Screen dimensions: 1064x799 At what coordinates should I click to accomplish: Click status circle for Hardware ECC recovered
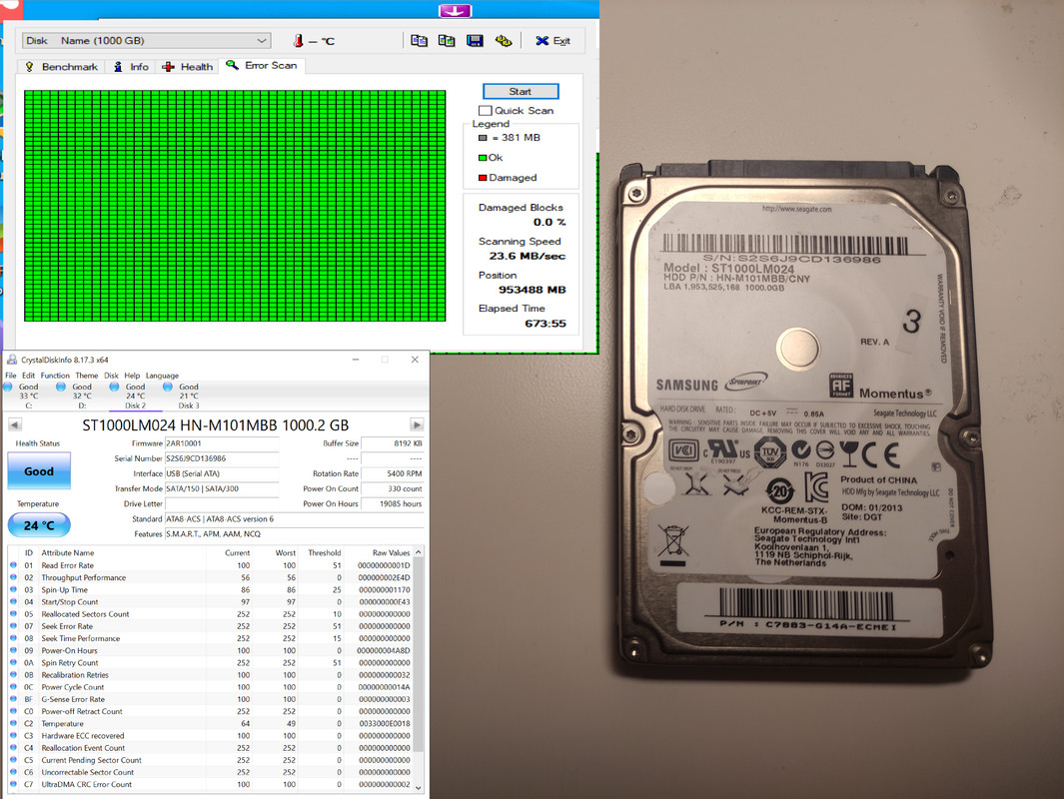coord(14,735)
